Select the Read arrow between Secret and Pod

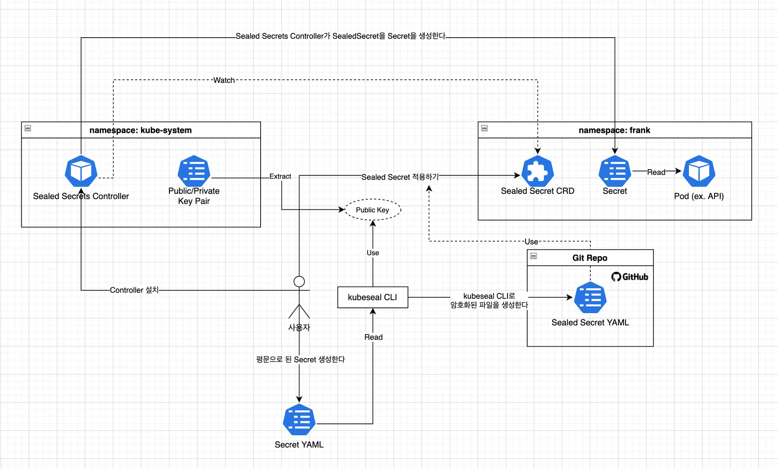[x=656, y=172]
